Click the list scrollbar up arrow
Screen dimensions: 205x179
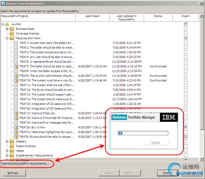201,16
